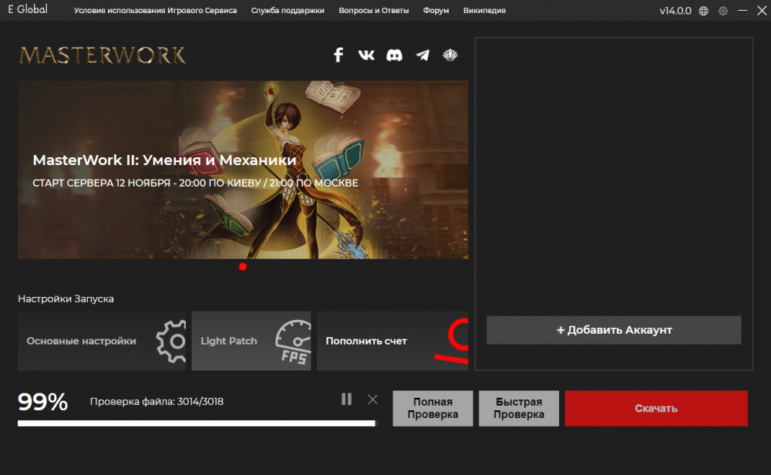Click the red banner carousel dot
This screenshot has height=475, width=771.
pos(243,267)
